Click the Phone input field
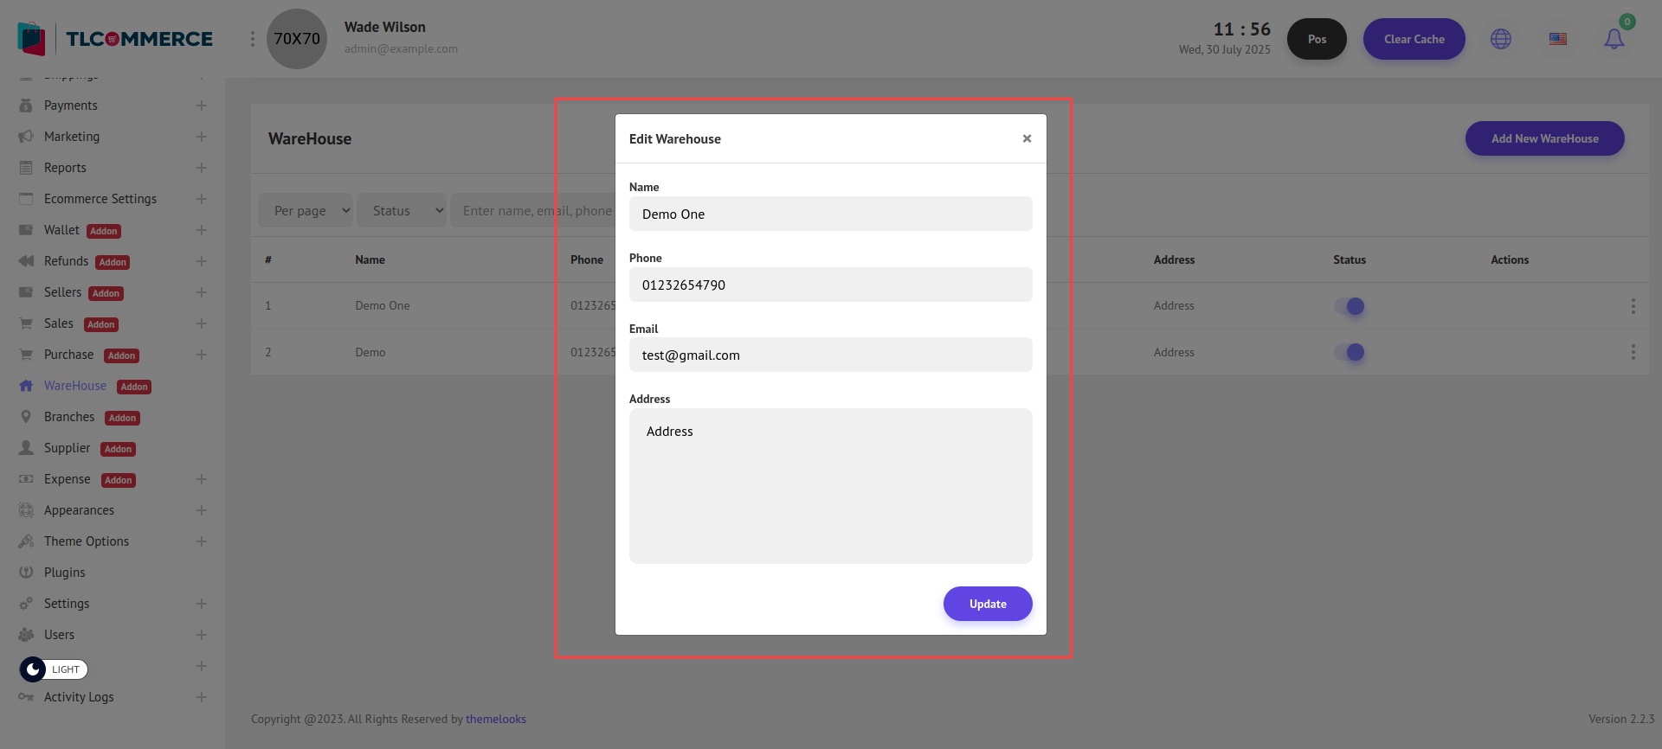Image resolution: width=1662 pixels, height=749 pixels. point(830,285)
